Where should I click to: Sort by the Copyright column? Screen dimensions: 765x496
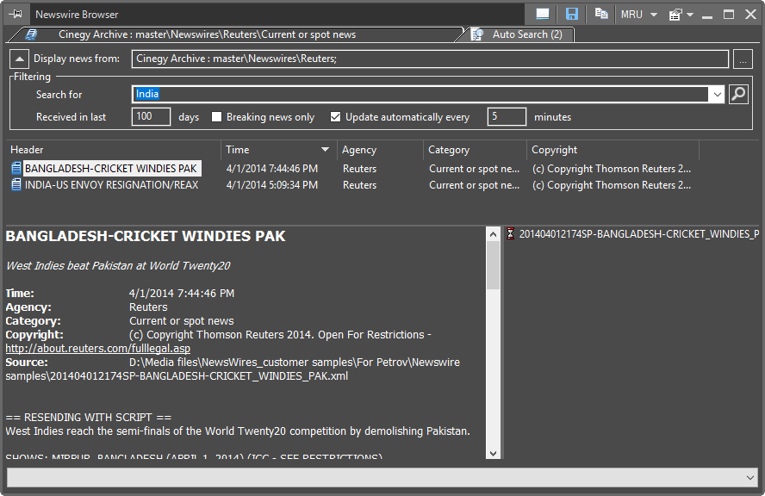pyautogui.click(x=613, y=150)
